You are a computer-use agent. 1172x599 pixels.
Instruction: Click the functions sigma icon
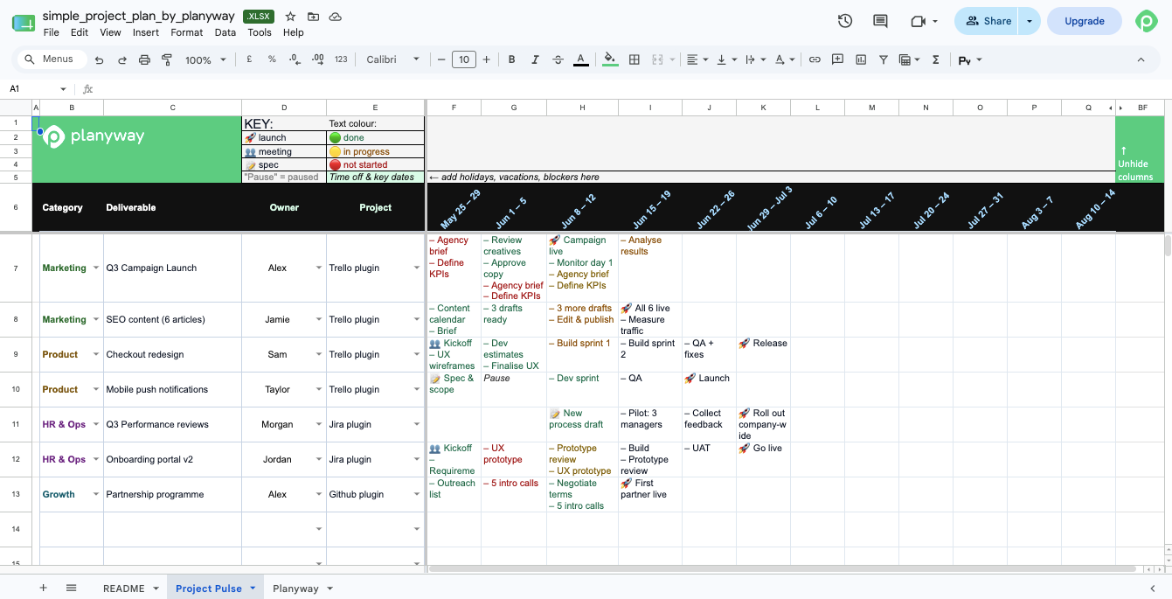point(936,59)
